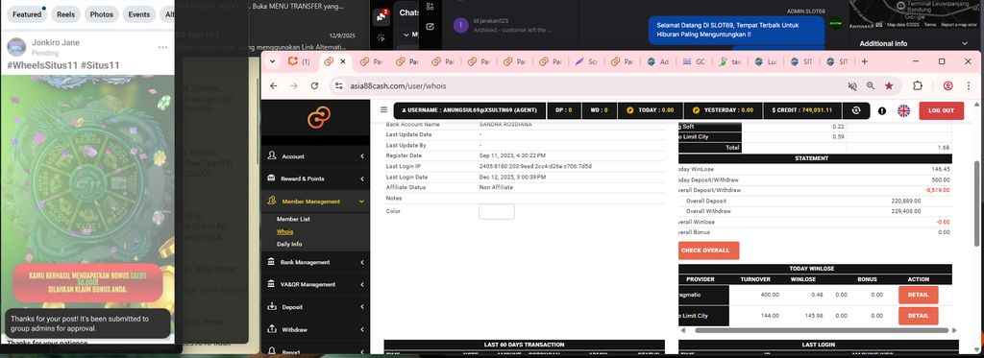This screenshot has height=358, width=984.
Task: Switch to the Events tab in Facebook
Action: [x=139, y=14]
